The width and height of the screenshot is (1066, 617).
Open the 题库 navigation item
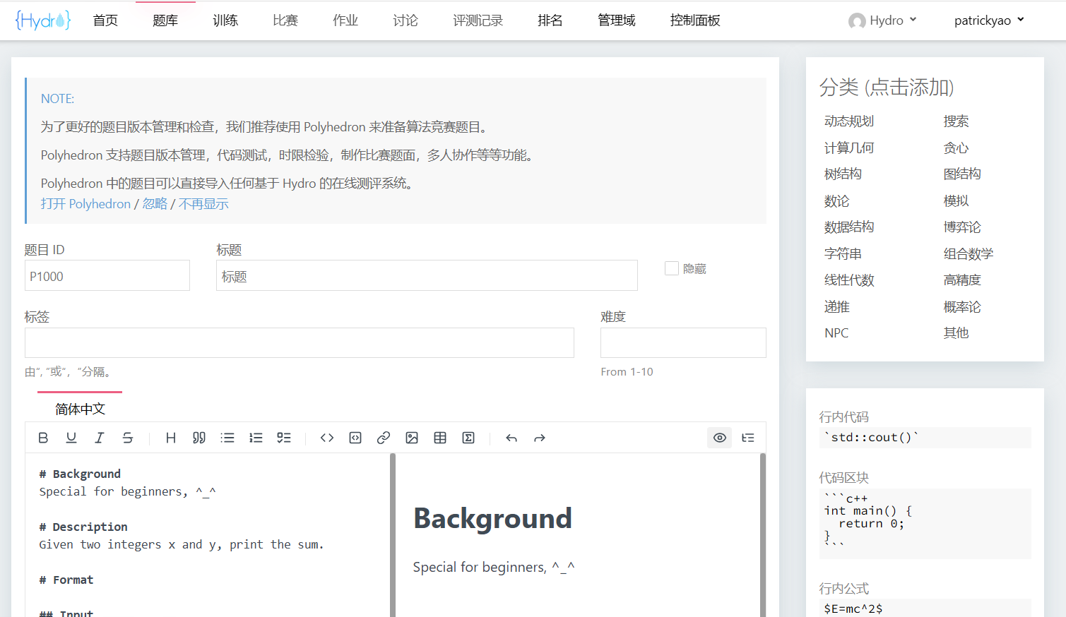[165, 20]
